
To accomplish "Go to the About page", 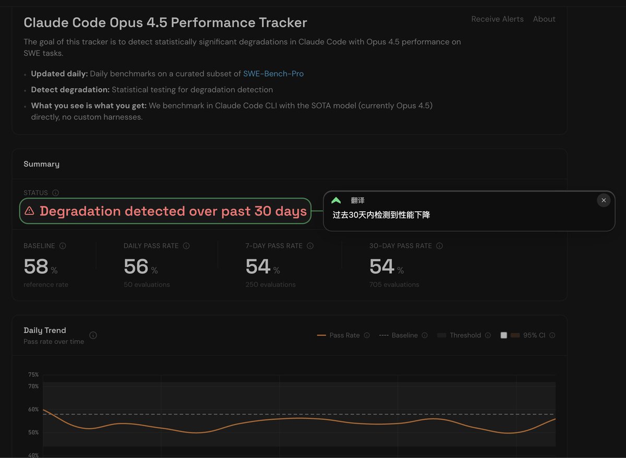I will 544,19.
